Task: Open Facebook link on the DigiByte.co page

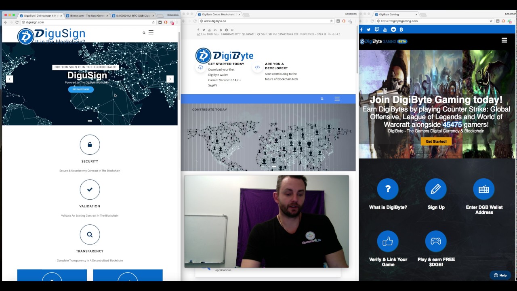Action: click(x=198, y=30)
